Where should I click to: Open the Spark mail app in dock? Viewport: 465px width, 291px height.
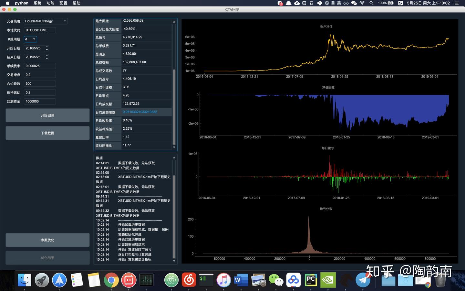tap(59, 280)
